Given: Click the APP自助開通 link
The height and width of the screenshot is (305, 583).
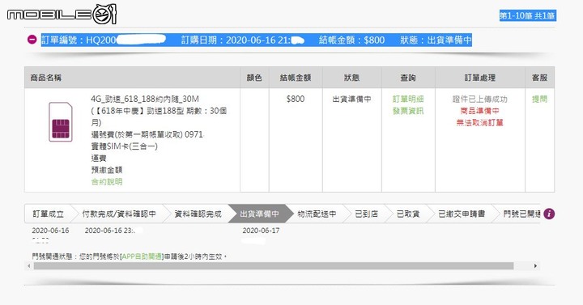Looking at the screenshot, I should [142, 256].
